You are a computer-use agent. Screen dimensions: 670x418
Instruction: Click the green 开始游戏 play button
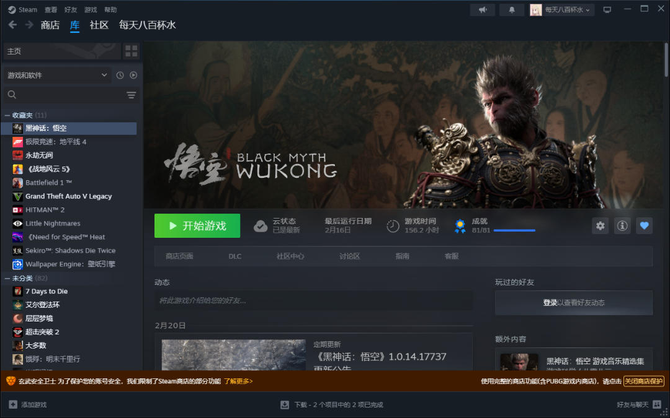tap(197, 225)
